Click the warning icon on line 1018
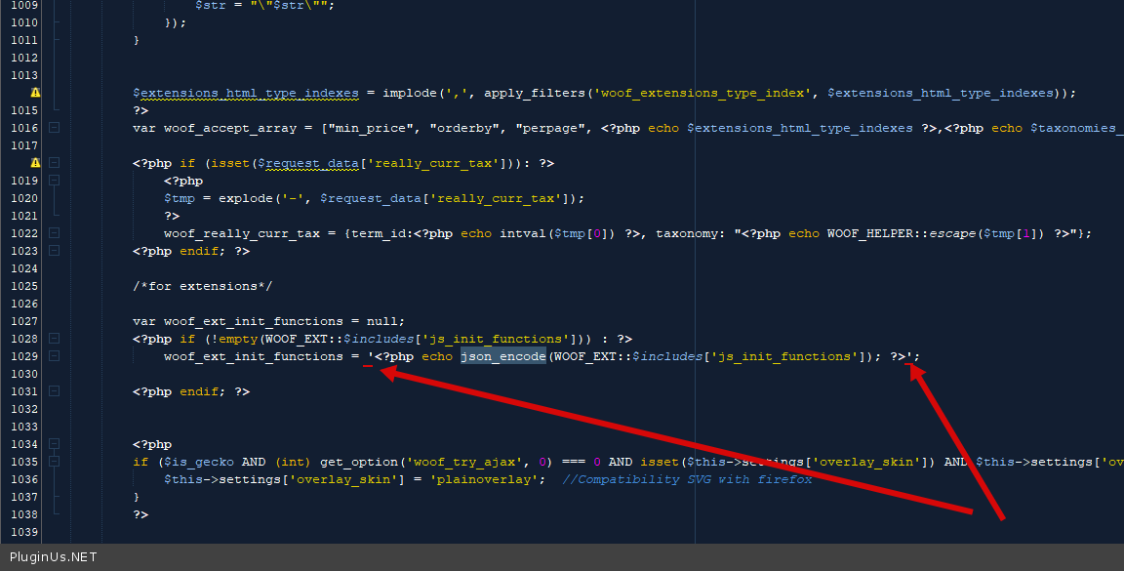Image resolution: width=1124 pixels, height=571 pixels. coord(36,163)
